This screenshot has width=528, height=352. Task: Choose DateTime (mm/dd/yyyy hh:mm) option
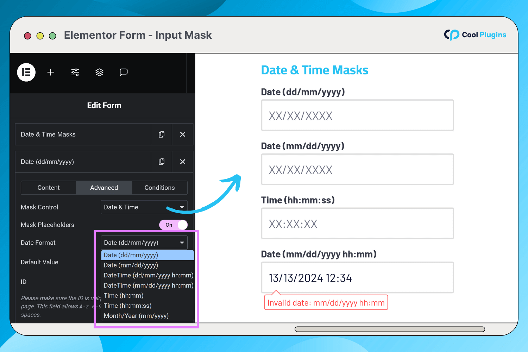click(x=147, y=285)
